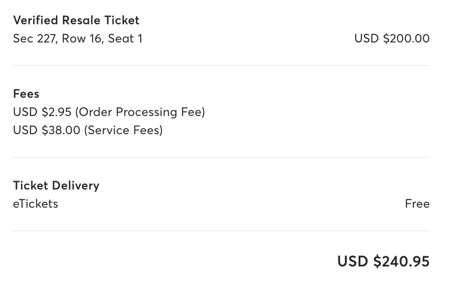Click the USD $240.95 order total

pos(383,261)
